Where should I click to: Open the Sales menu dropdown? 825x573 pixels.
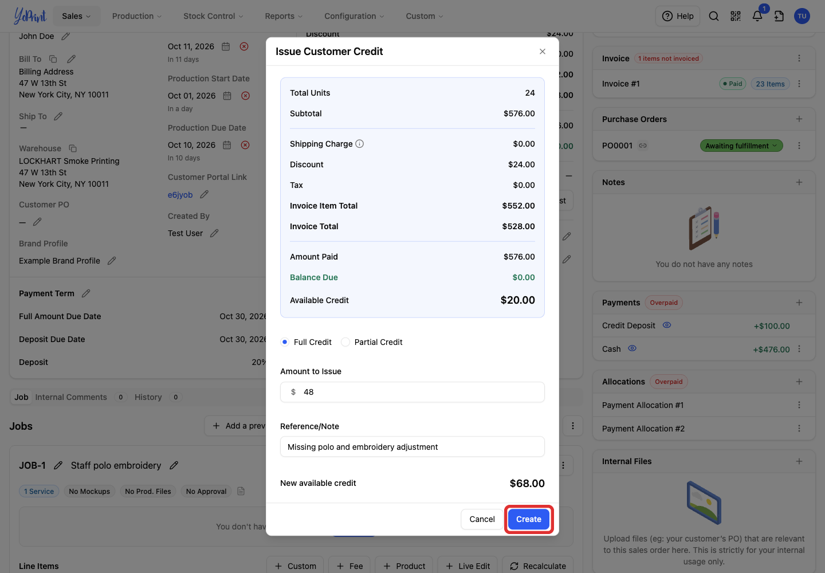tap(76, 16)
